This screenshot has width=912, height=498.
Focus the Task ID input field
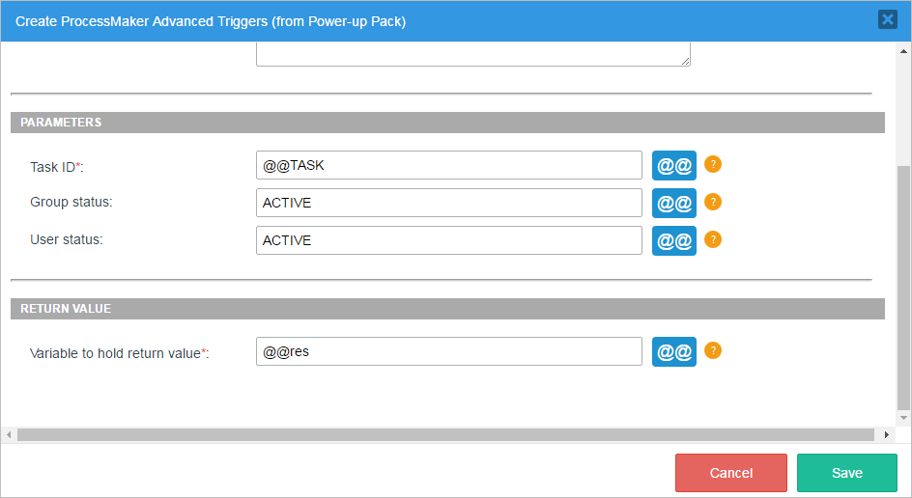pyautogui.click(x=448, y=165)
